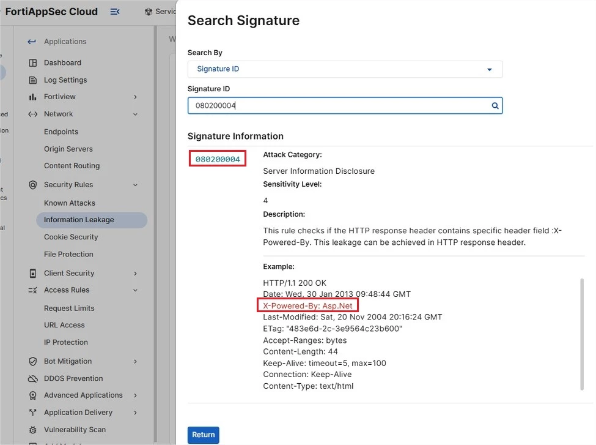
Task: Click the FortiAppSec Cloud logo title
Action: coord(52,12)
